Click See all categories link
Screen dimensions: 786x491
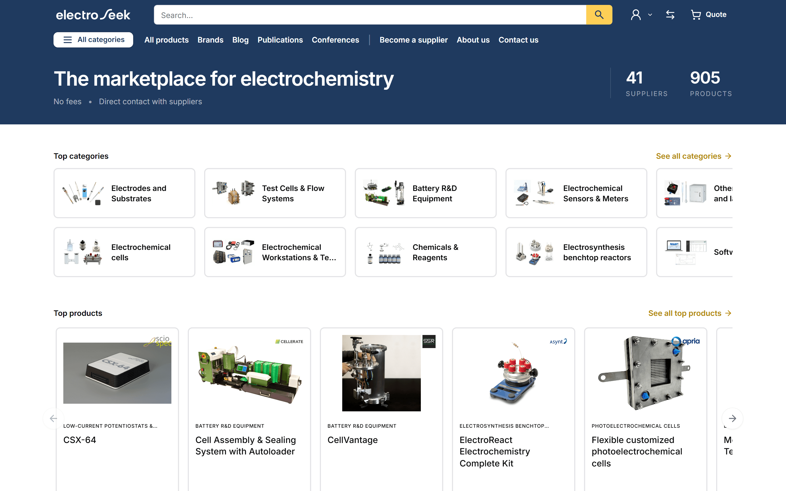(x=694, y=156)
